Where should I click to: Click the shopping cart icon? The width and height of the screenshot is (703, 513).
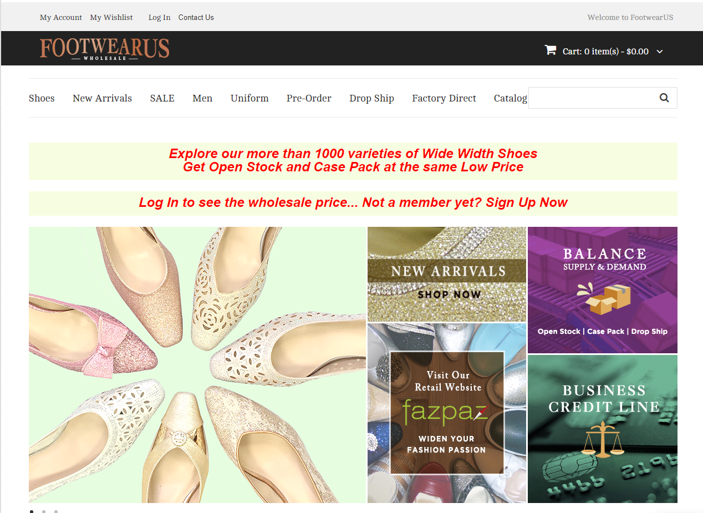pyautogui.click(x=550, y=50)
